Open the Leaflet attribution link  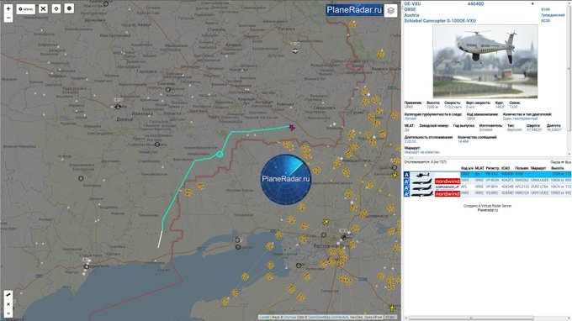pyautogui.click(x=264, y=317)
